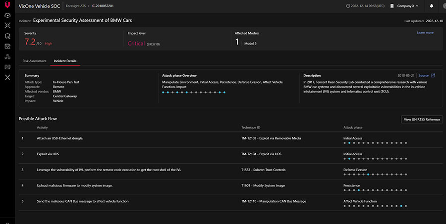The width and height of the screenshot is (446, 224).
Task: Click the Critical impact level value
Action: pos(136,44)
